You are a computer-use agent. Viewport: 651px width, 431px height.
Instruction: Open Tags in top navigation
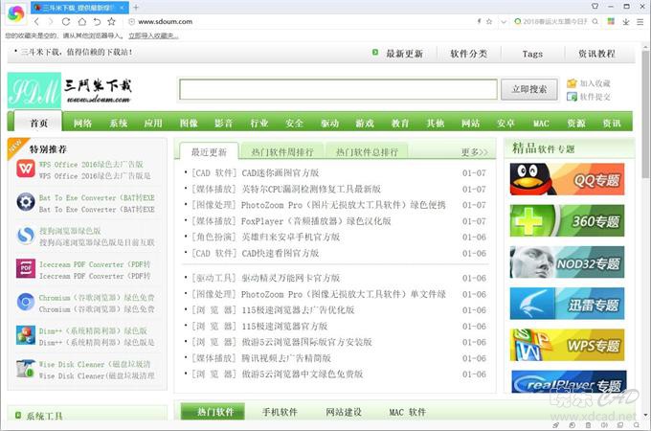click(532, 54)
